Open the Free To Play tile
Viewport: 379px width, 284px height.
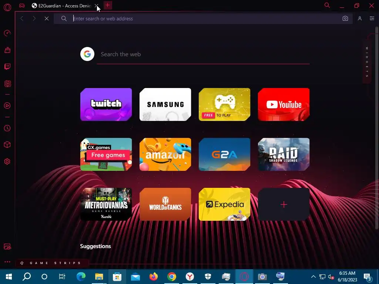click(x=225, y=104)
